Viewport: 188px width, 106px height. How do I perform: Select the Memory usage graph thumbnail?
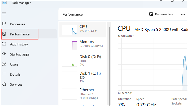pyautogui.click(x=69, y=45)
